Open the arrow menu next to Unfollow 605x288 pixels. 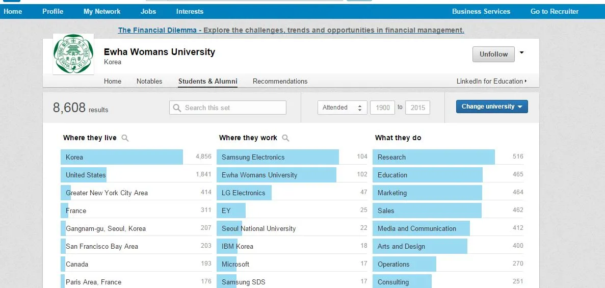click(x=521, y=53)
